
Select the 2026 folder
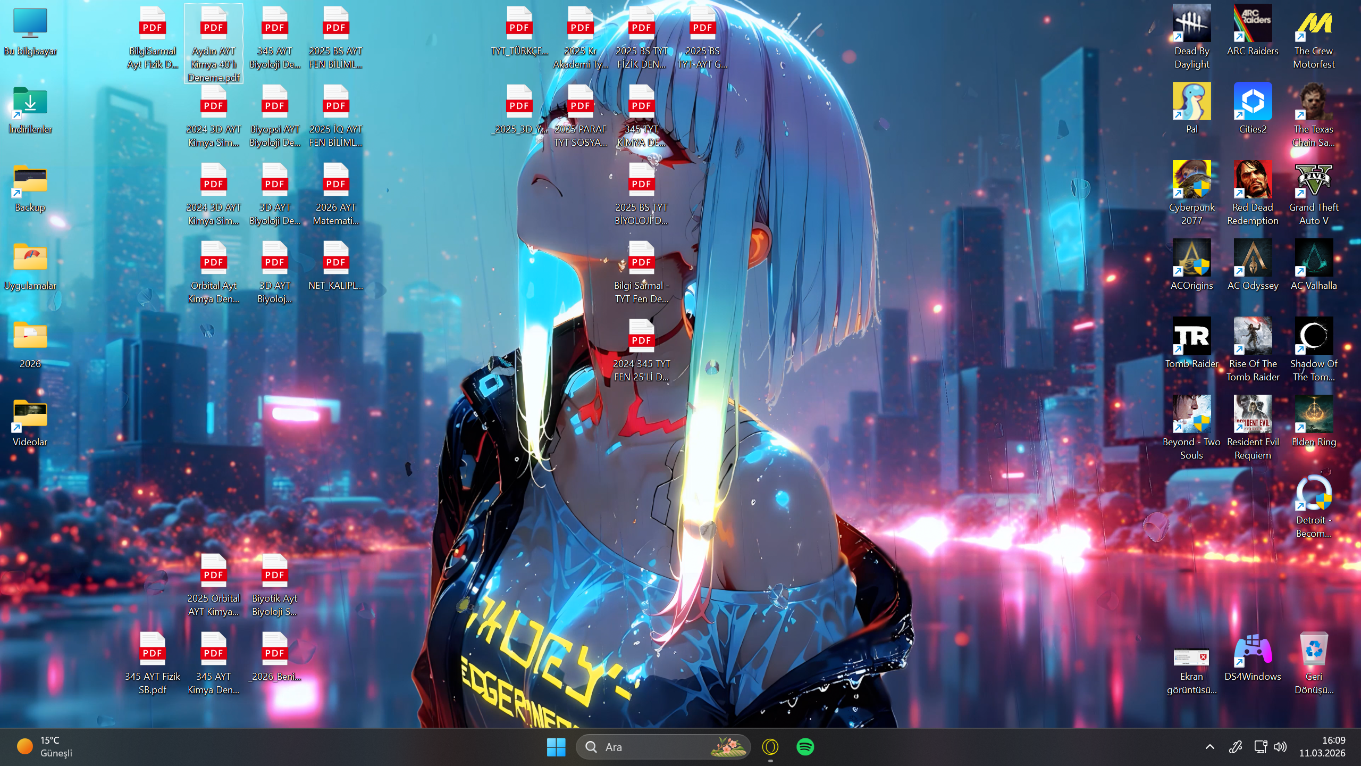click(30, 344)
